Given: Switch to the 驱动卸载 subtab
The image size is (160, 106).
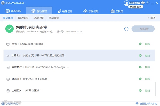Looking at the screenshot, I should pyautogui.click(x=54, y=18).
